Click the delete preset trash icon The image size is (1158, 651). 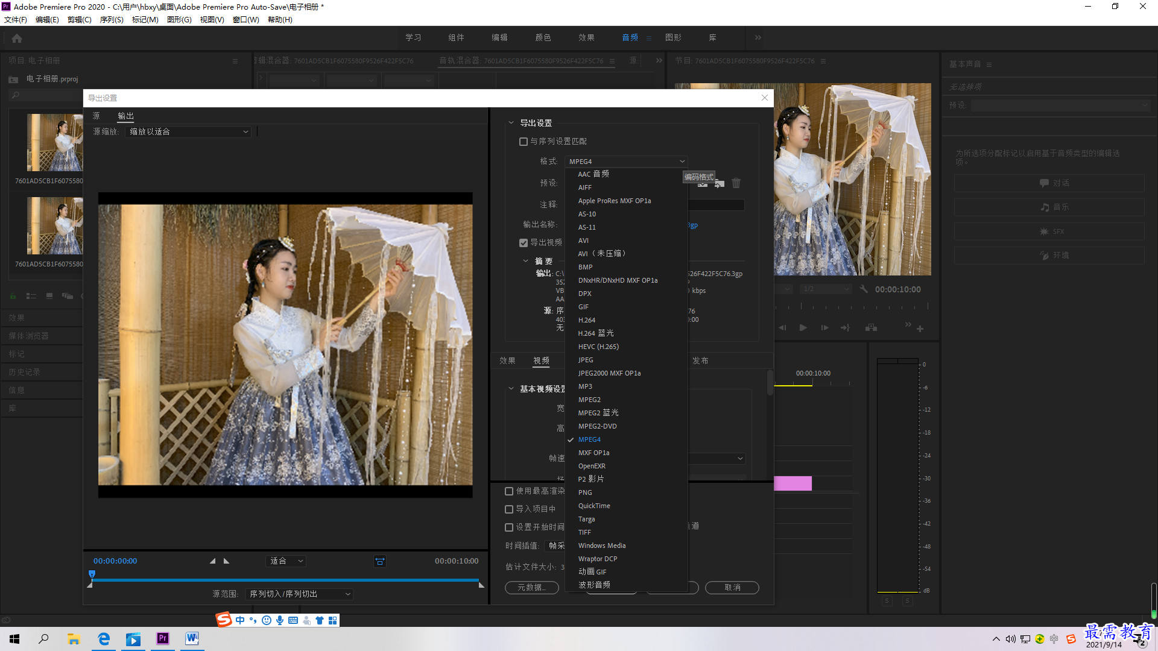click(x=736, y=183)
